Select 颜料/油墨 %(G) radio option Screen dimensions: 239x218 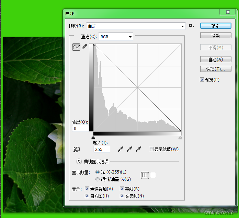tap(98, 179)
